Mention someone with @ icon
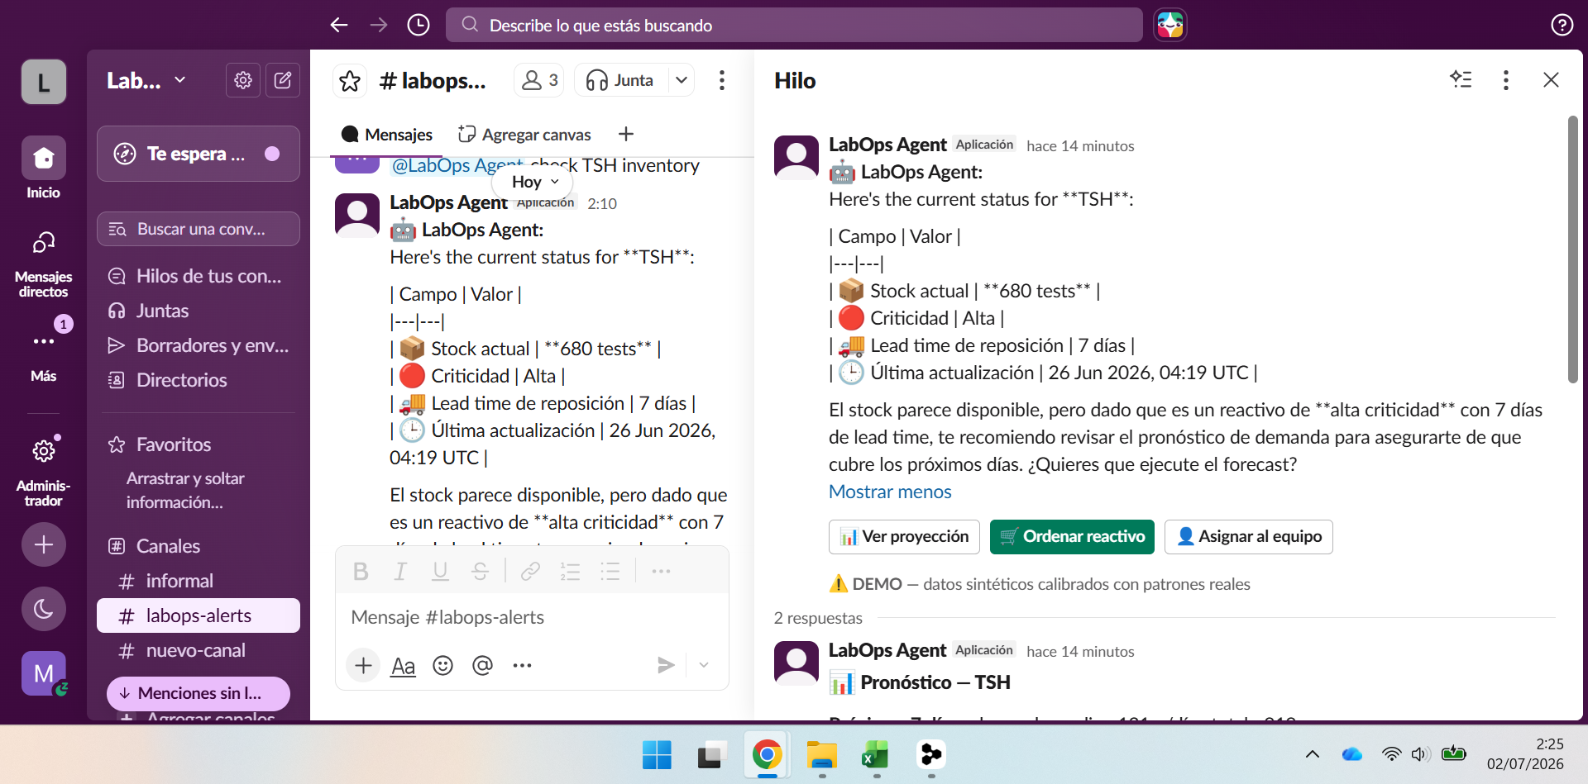 point(483,665)
